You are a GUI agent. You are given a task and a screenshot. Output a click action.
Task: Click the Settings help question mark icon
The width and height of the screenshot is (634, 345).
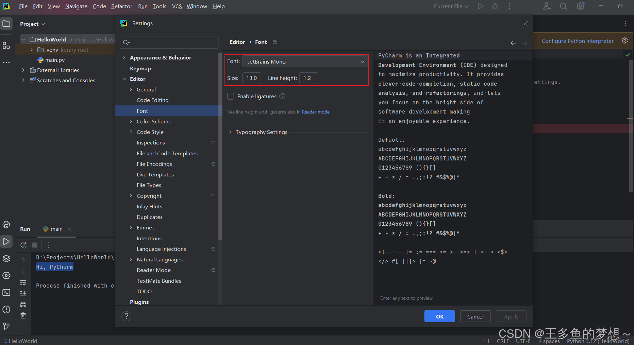[126, 316]
